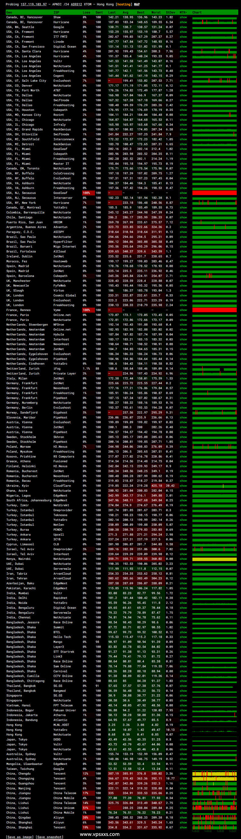
Task: Show MTR for Seattle Google row
Action: tap(183, 27)
